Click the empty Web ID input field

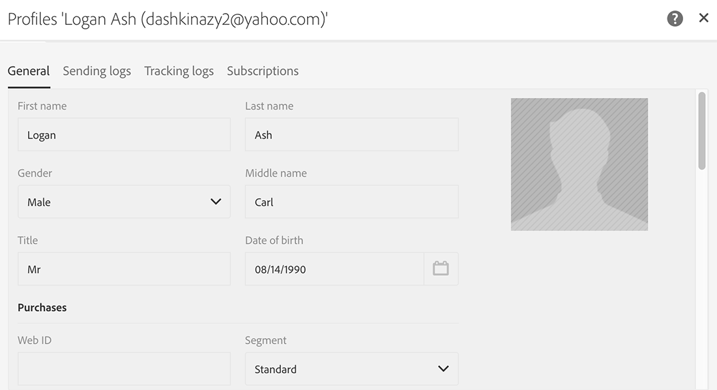[124, 369]
